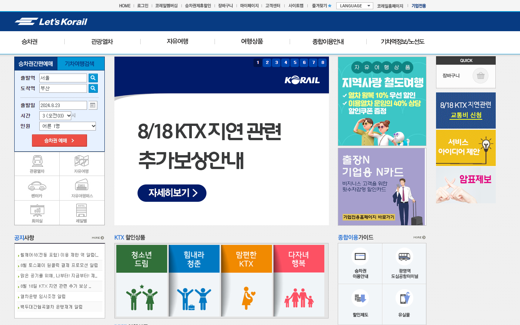Screen dimensions: 520x325
Task: Select the 맘편한 KTX discount card
Action: click(247, 280)
